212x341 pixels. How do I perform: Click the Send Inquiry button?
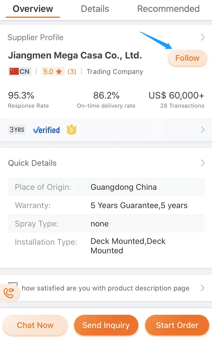click(106, 325)
